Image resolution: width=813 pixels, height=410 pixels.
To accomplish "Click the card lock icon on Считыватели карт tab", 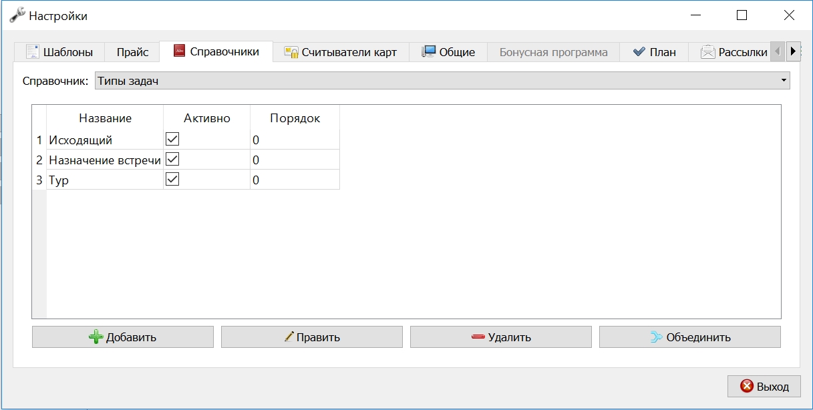I will [291, 52].
